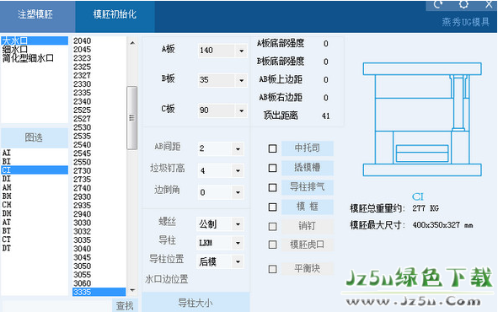Click the search input field beside 查找

coord(56,306)
